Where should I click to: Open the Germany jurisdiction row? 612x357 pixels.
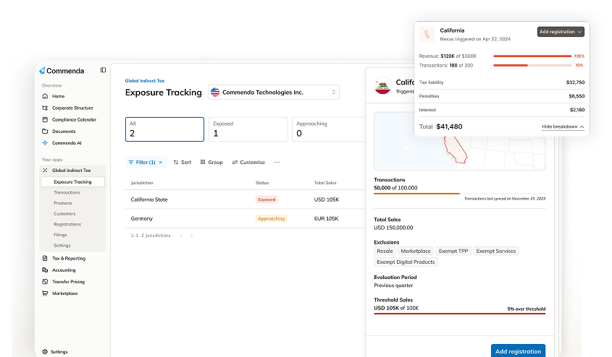tap(142, 218)
